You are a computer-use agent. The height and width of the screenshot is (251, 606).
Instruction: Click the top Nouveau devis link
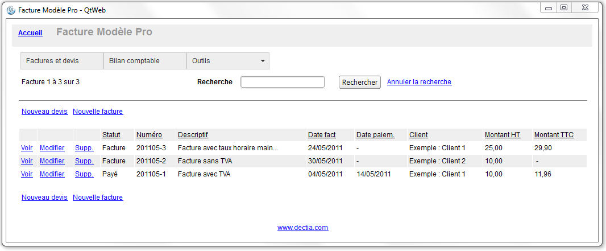tap(44, 112)
